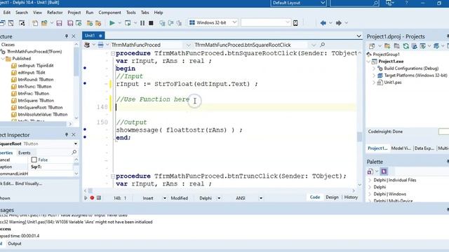Viewport: 449px width, 252px height.
Task: Toggle breakpoint on the rInput assignment line
Action: [85, 83]
